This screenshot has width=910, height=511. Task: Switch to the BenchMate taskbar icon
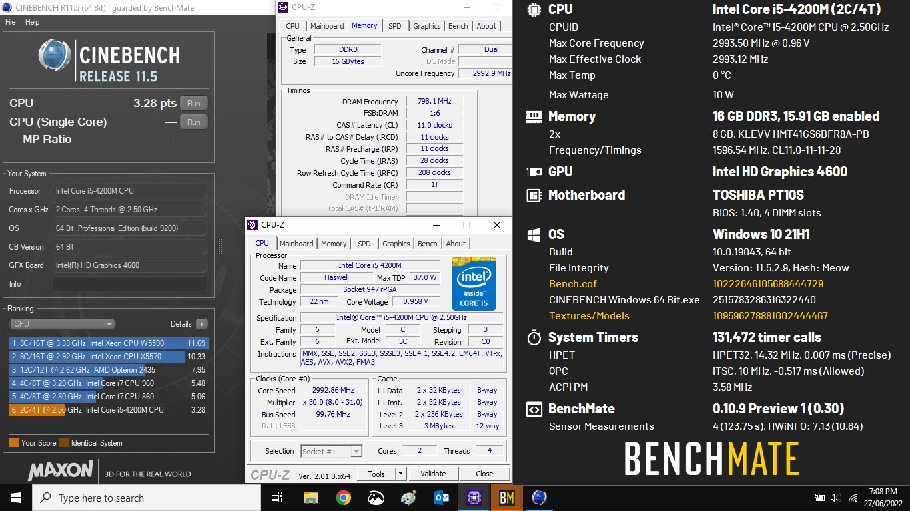(506, 498)
